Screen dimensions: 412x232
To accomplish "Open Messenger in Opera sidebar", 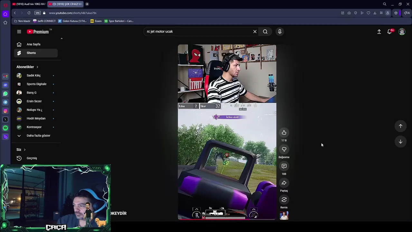I will point(5,85).
